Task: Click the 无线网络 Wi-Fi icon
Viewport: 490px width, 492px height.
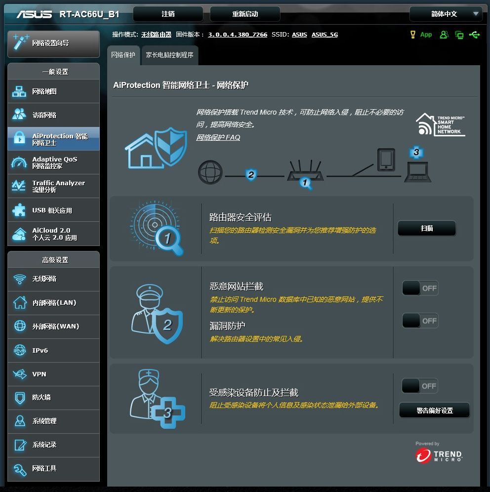Action: [x=19, y=279]
